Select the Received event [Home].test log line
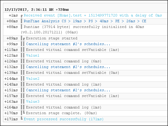This screenshot has height=126, width=168. (93, 15)
